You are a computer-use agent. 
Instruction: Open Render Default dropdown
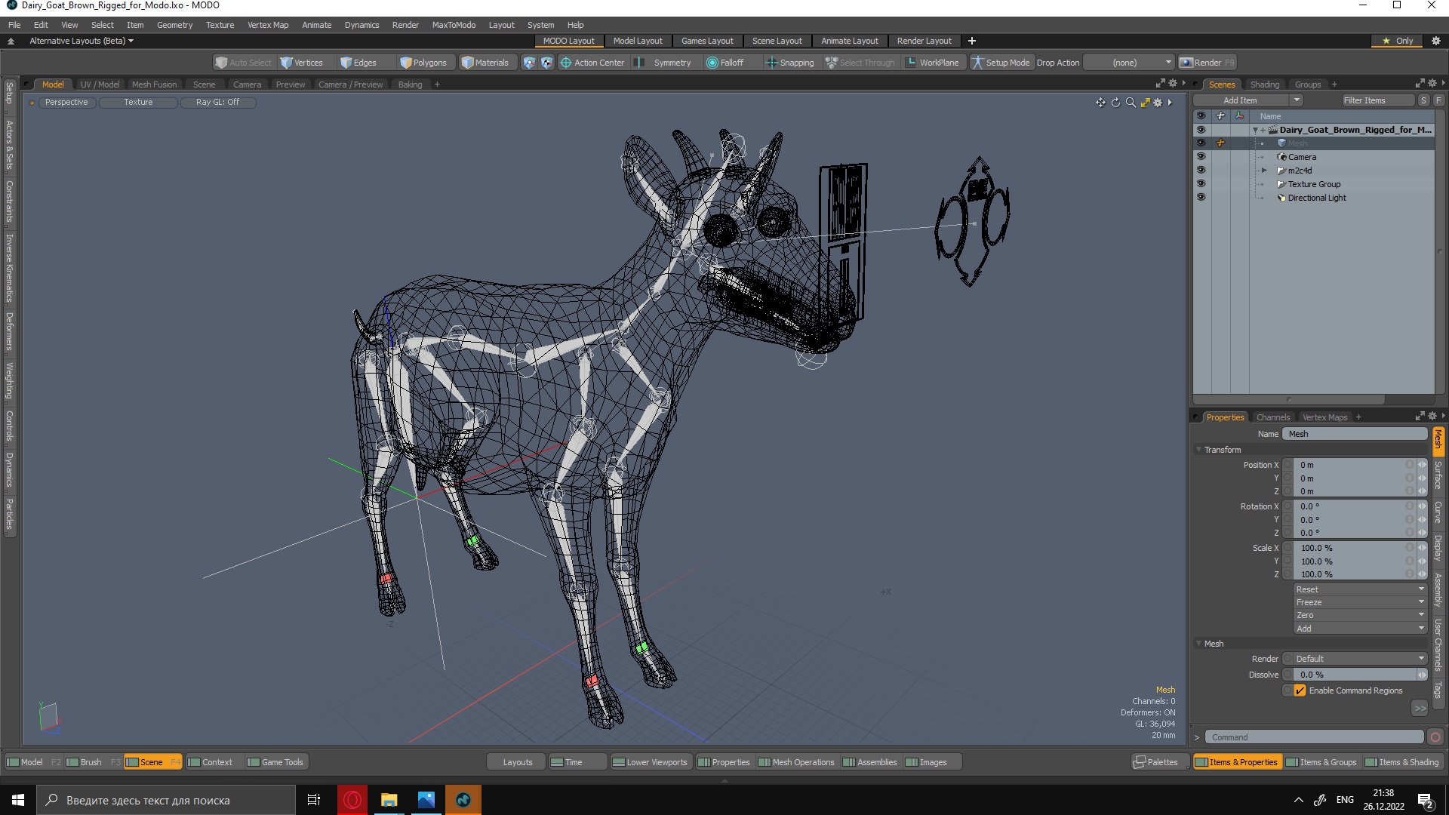pos(1359,659)
